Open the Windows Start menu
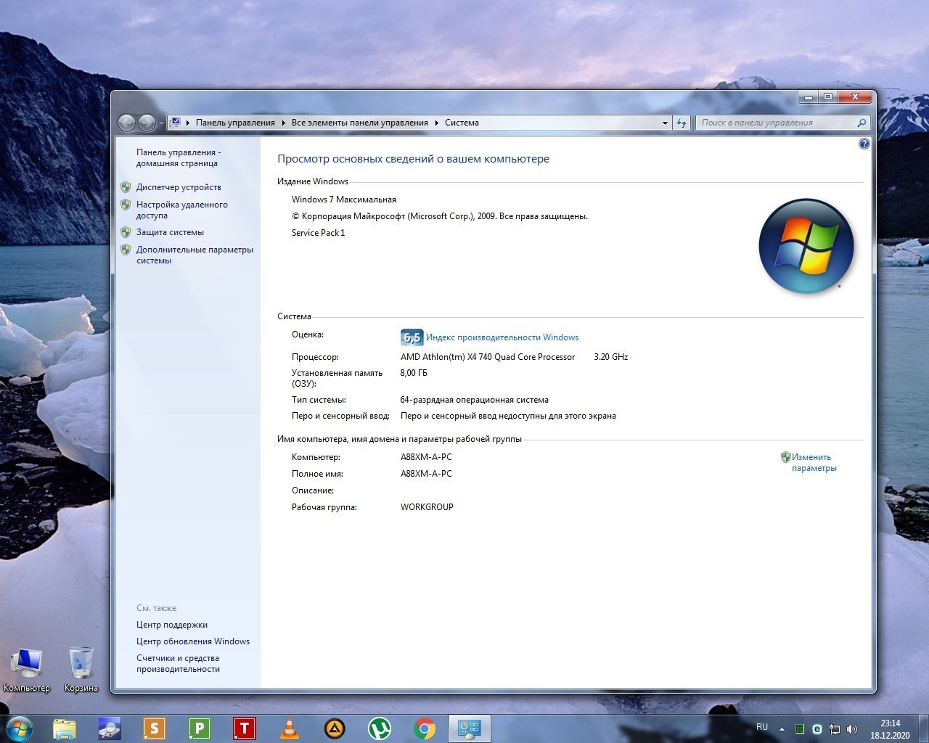This screenshot has width=929, height=743. pyautogui.click(x=18, y=728)
